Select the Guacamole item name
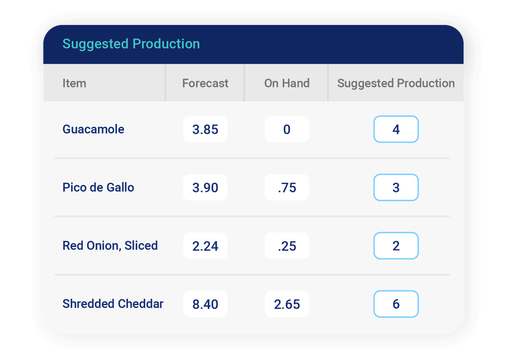The image size is (507, 356). 93,129
